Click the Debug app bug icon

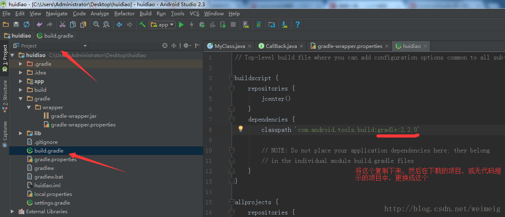[202, 25]
